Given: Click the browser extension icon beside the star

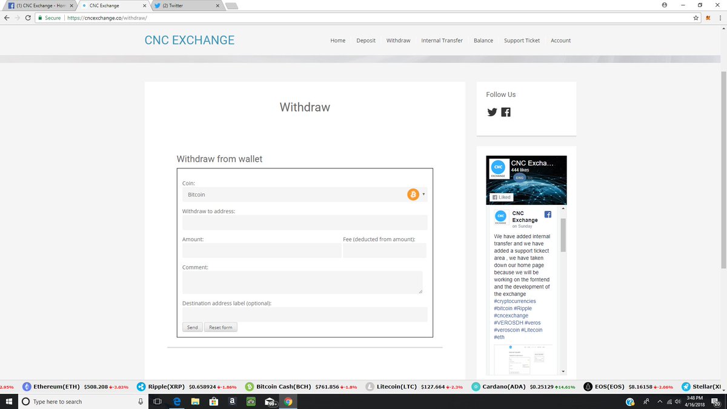Looking at the screenshot, I should 708,18.
